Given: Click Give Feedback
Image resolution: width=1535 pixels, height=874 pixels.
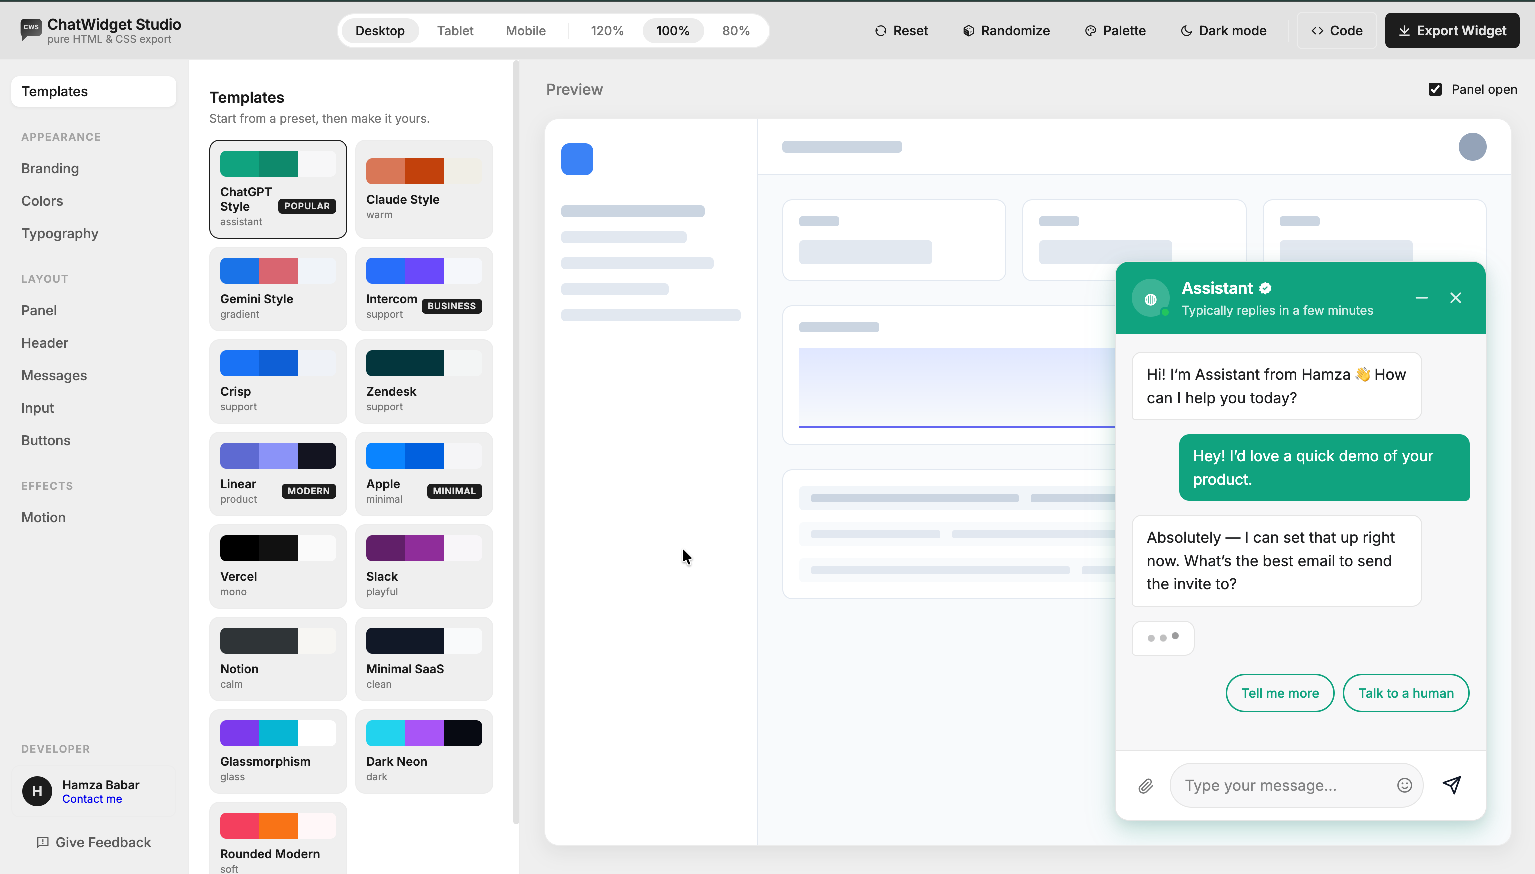Looking at the screenshot, I should coord(93,842).
